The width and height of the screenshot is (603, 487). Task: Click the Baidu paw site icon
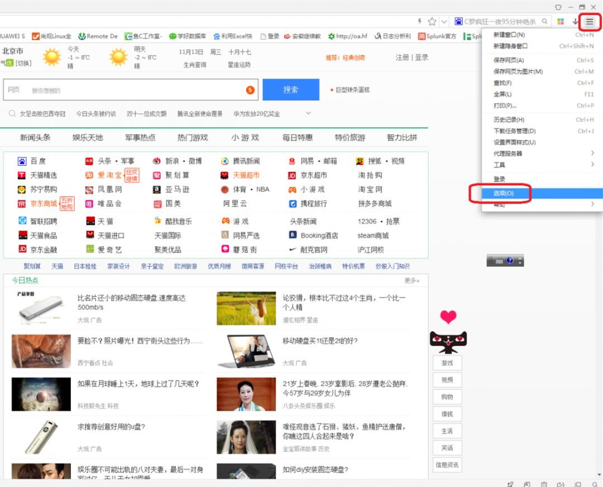point(22,161)
